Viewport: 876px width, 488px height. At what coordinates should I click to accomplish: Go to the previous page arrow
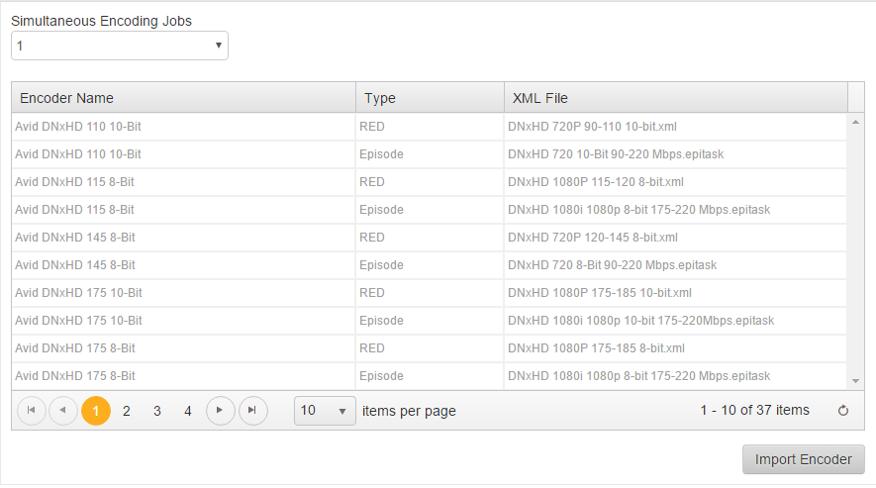(x=63, y=411)
